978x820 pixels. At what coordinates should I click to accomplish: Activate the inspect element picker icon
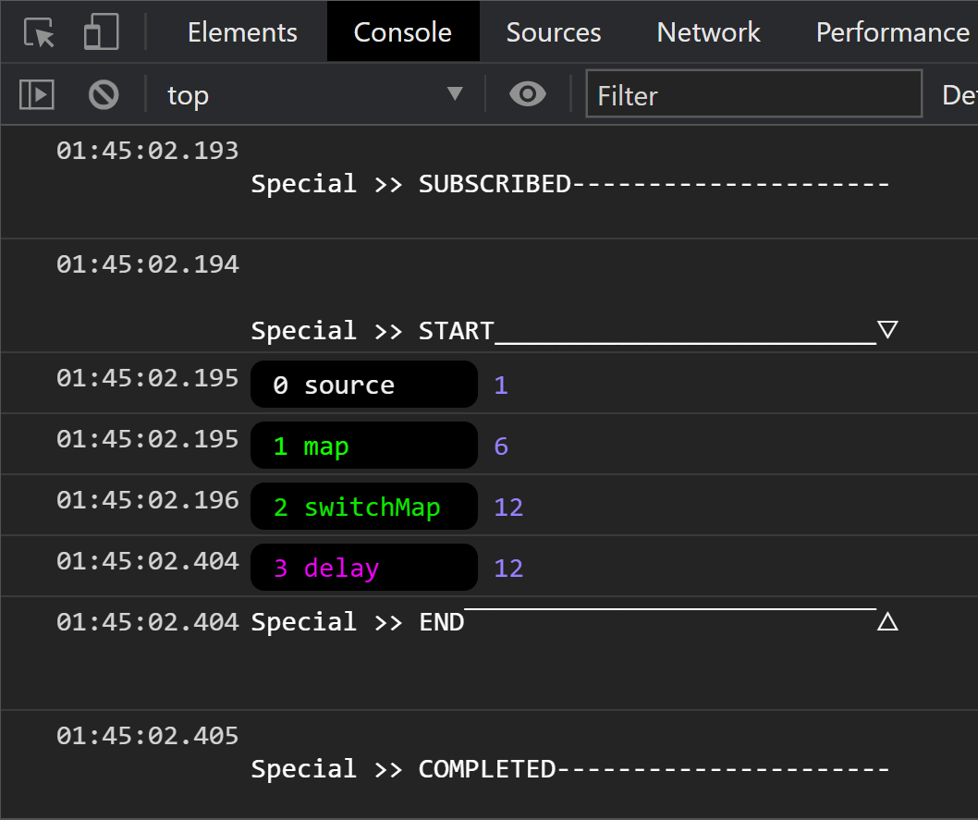click(39, 32)
